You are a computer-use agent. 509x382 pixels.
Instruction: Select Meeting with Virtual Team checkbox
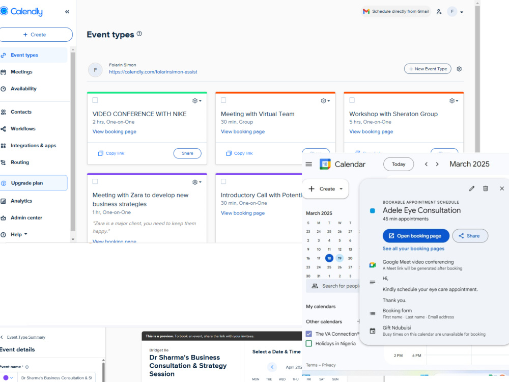click(x=223, y=100)
